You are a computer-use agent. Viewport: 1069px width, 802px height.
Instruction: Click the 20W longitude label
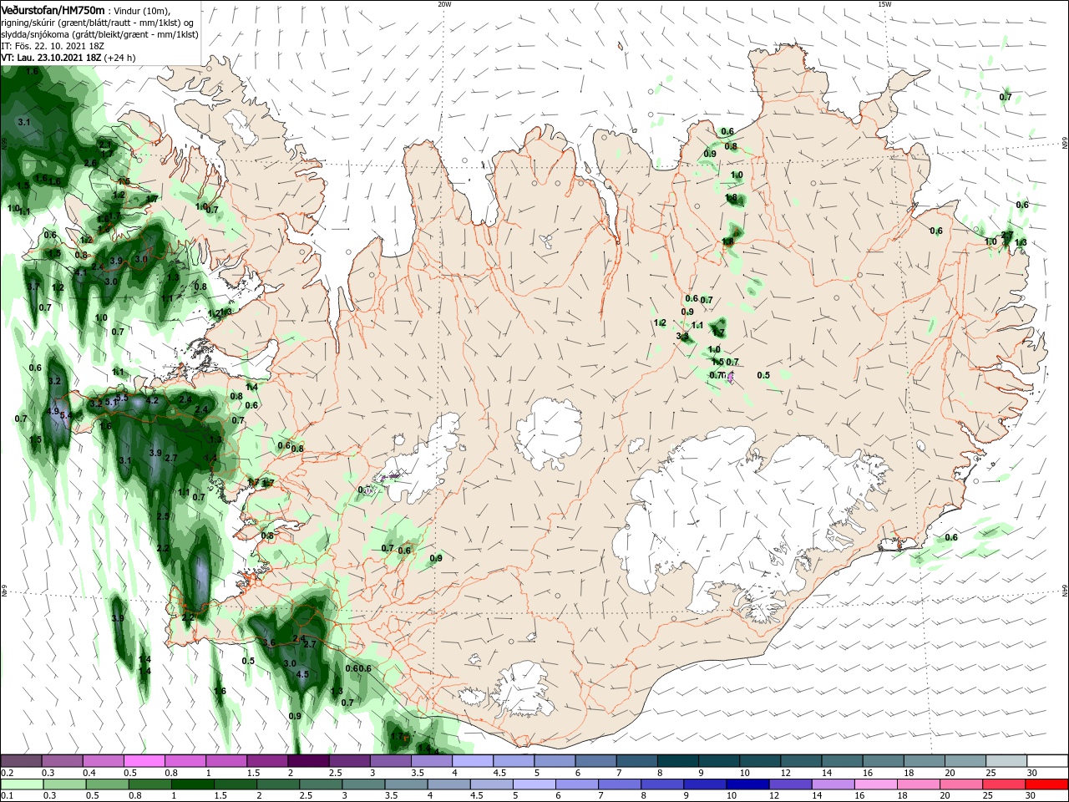pos(444,4)
